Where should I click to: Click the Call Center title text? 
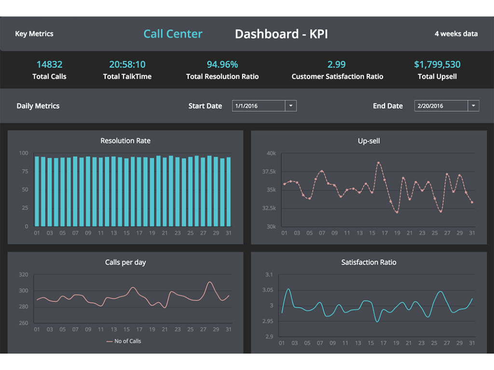pos(173,34)
